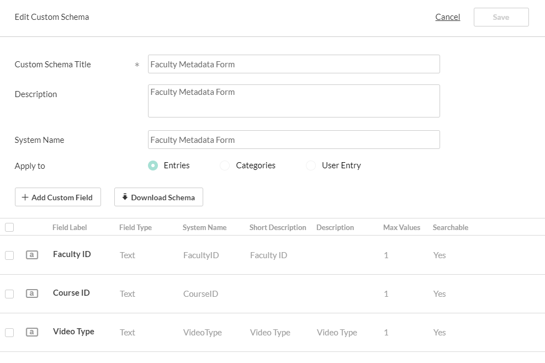This screenshot has height=363, width=545.
Task: Tick the checkbox for the Course ID row
Action: [x=9, y=294]
